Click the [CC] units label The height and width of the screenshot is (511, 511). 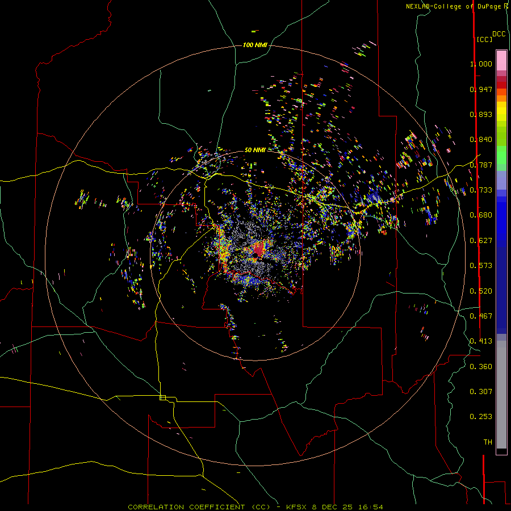(484, 39)
